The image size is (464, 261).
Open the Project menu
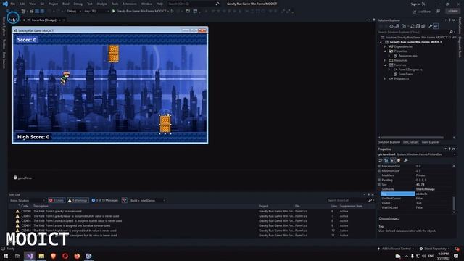tap(53, 4)
